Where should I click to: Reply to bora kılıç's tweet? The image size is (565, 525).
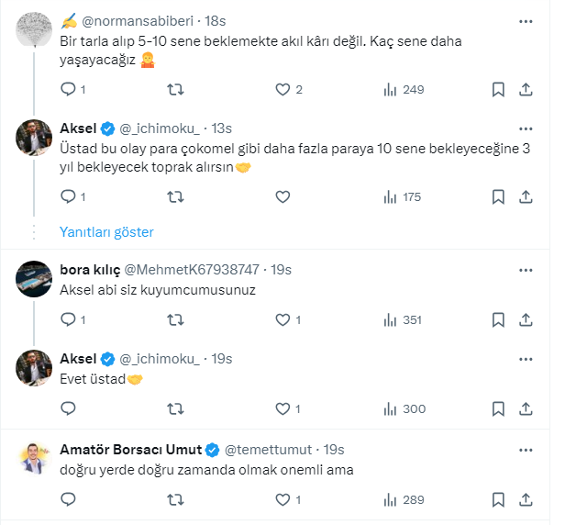pyautogui.click(x=68, y=320)
